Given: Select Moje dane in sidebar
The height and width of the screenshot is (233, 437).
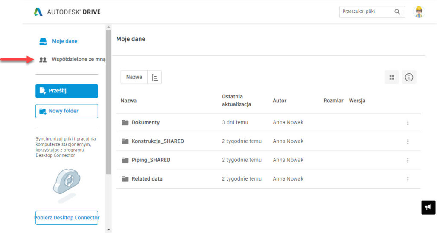Looking at the screenshot, I should (64, 41).
